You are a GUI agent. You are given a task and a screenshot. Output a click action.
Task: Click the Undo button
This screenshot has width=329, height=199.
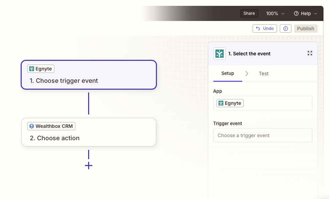(265, 29)
